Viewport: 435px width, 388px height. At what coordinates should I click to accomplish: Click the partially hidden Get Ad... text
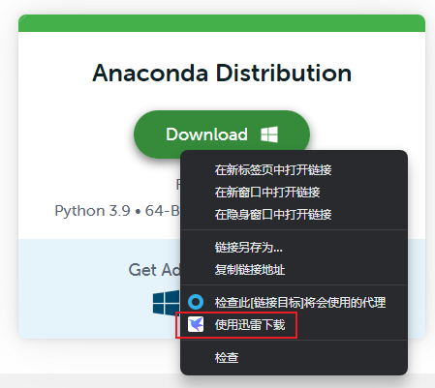click(154, 270)
